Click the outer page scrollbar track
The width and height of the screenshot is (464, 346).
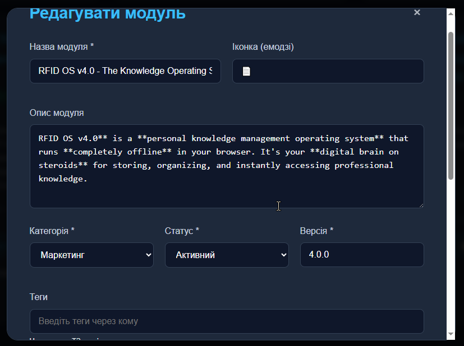pyautogui.click(x=460, y=224)
